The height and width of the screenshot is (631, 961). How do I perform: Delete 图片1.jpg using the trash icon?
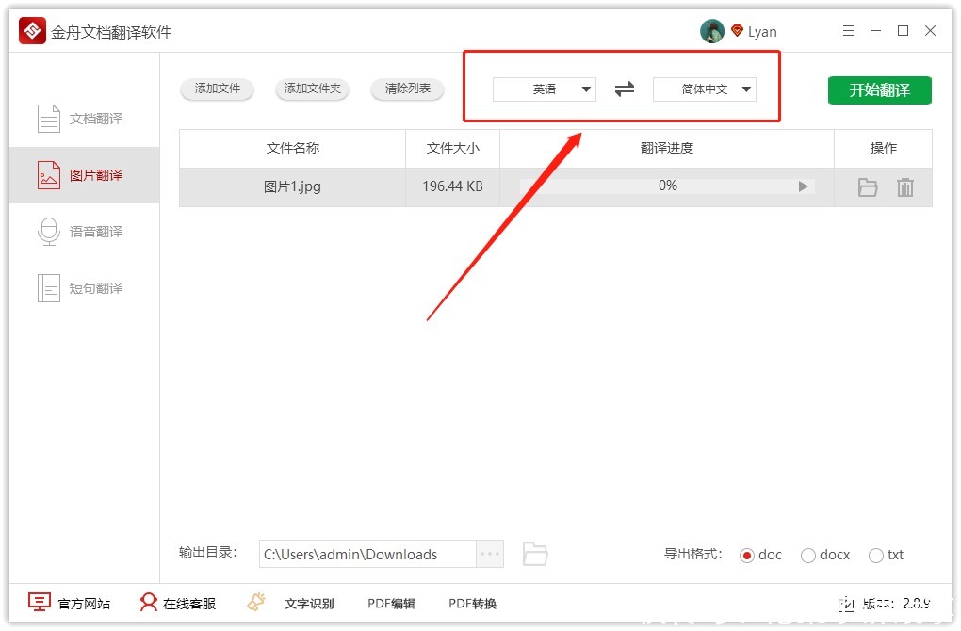tap(905, 186)
